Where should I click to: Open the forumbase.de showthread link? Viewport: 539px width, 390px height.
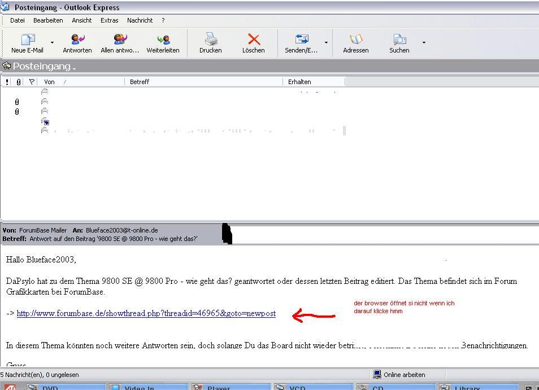point(146,313)
